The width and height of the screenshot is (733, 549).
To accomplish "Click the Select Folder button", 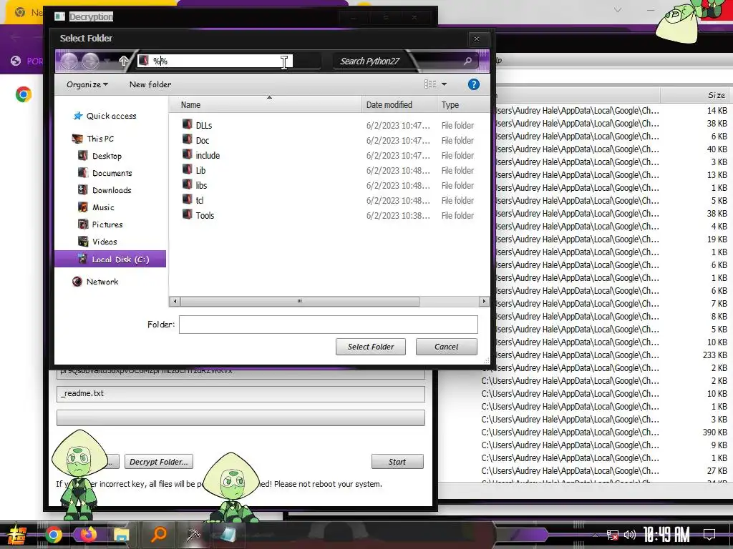I will pos(371,347).
